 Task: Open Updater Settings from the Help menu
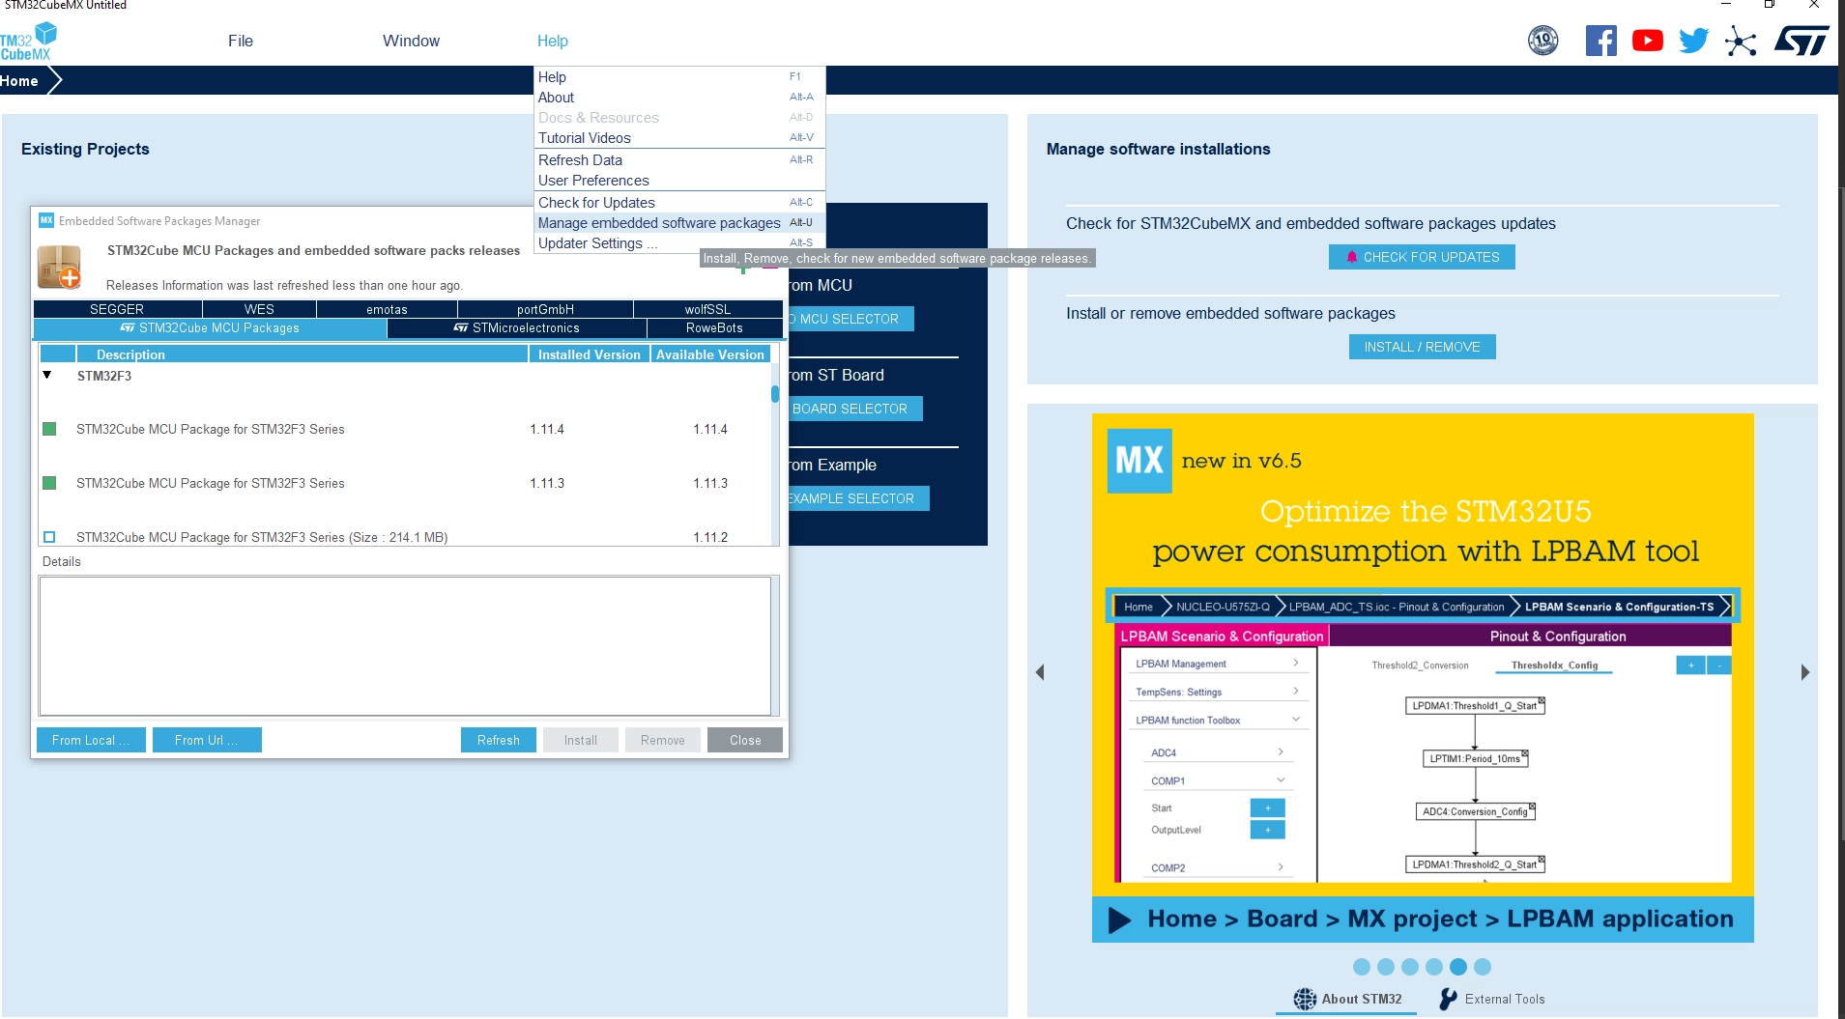[x=679, y=243]
